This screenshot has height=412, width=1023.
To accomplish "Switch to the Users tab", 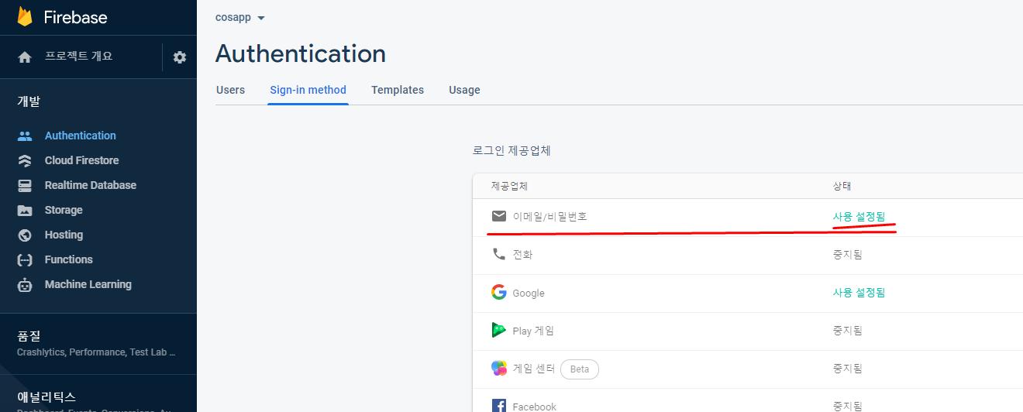I will pos(230,90).
